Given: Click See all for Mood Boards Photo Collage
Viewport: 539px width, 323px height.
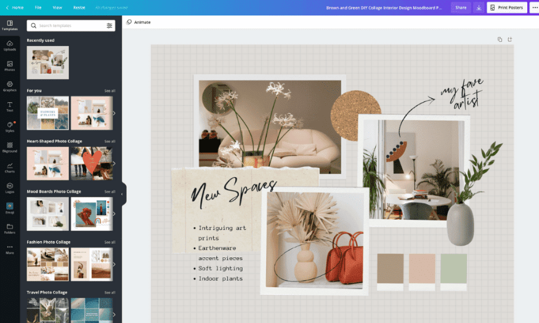Looking at the screenshot, I should [110, 191].
